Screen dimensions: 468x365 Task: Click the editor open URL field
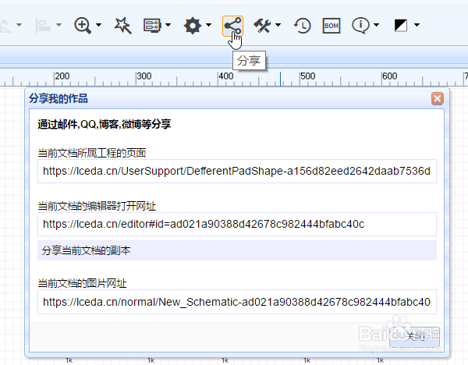pos(237,224)
